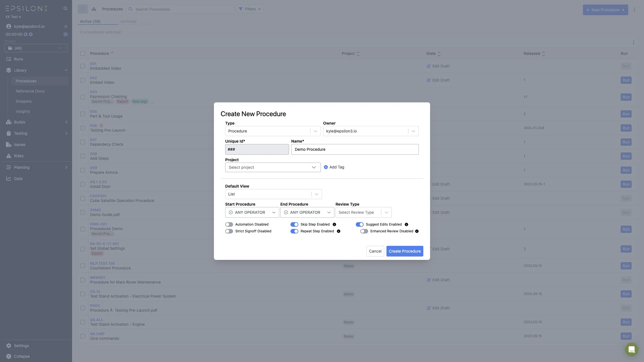Click Repeat Step info icon
Screen dimensions: 644x362
coord(339,231)
